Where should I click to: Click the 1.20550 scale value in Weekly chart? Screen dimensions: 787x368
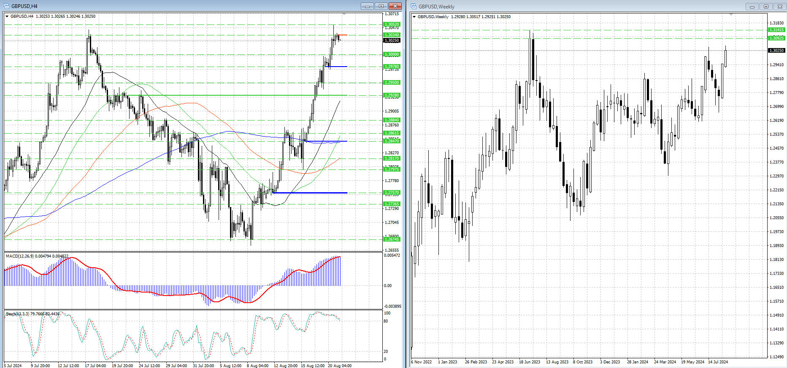tap(776, 218)
